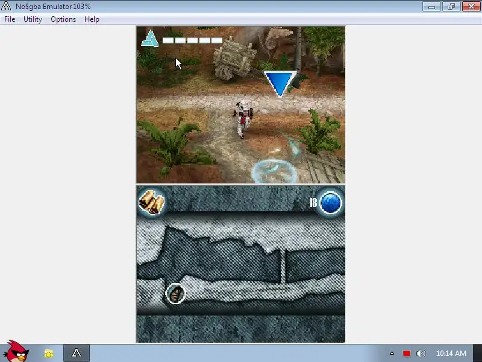482x362 pixels.
Task: Show hidden system tray icons
Action: pyautogui.click(x=392, y=353)
